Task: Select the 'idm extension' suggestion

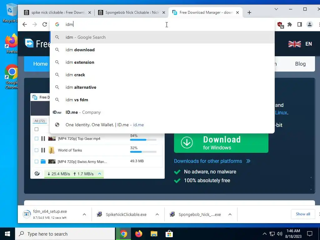Action: pyautogui.click(x=162, y=62)
